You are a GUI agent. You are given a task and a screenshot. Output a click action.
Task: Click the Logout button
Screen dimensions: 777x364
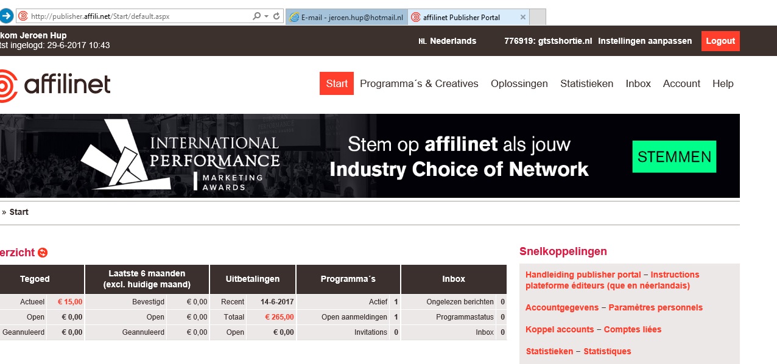pos(720,41)
